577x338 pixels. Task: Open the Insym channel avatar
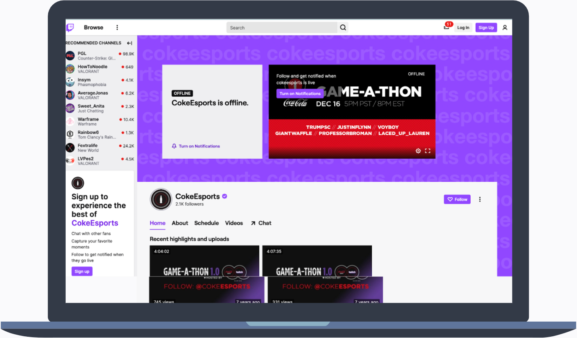pos(70,82)
